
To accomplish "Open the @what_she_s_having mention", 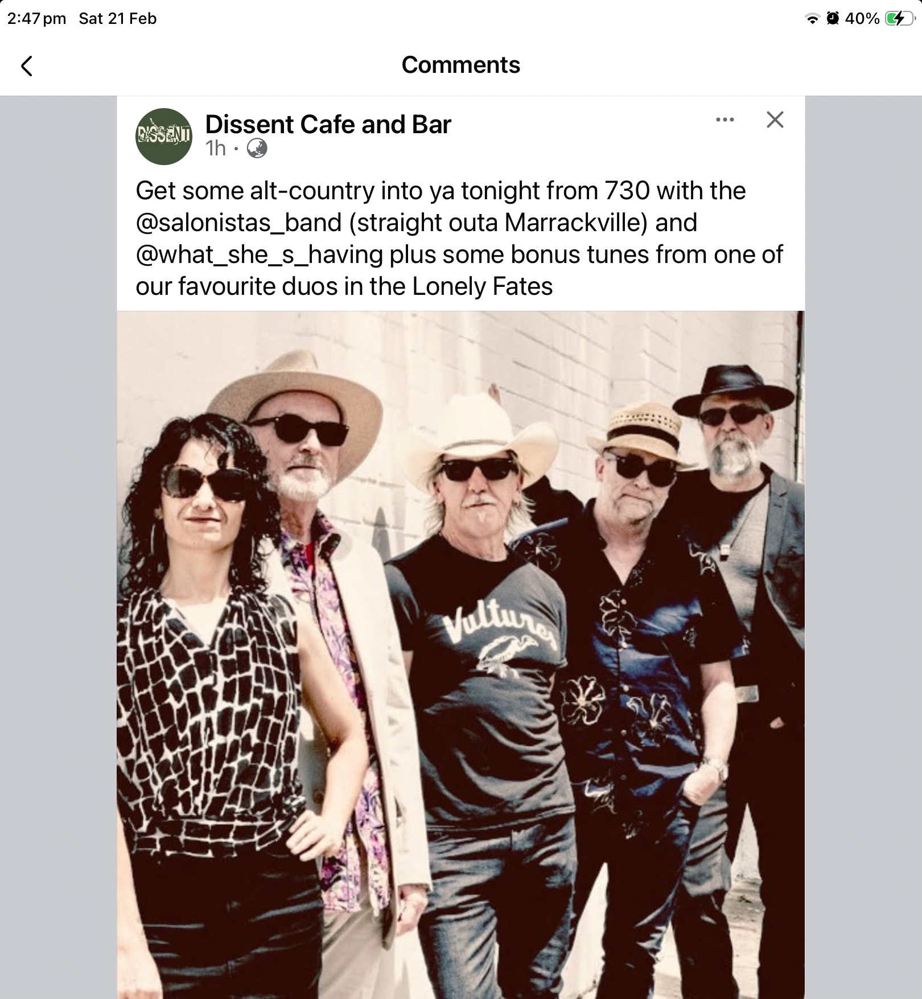I will pos(260,254).
